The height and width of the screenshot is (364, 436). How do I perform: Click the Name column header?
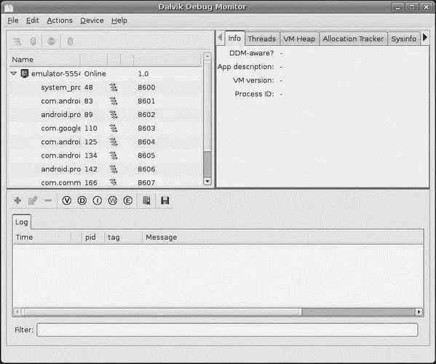pos(45,60)
